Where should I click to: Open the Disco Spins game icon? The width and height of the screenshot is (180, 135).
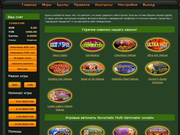[60, 45]
